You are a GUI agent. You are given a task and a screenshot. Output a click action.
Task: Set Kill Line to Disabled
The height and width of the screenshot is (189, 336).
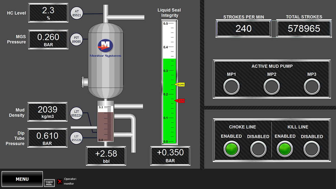coord(312,149)
